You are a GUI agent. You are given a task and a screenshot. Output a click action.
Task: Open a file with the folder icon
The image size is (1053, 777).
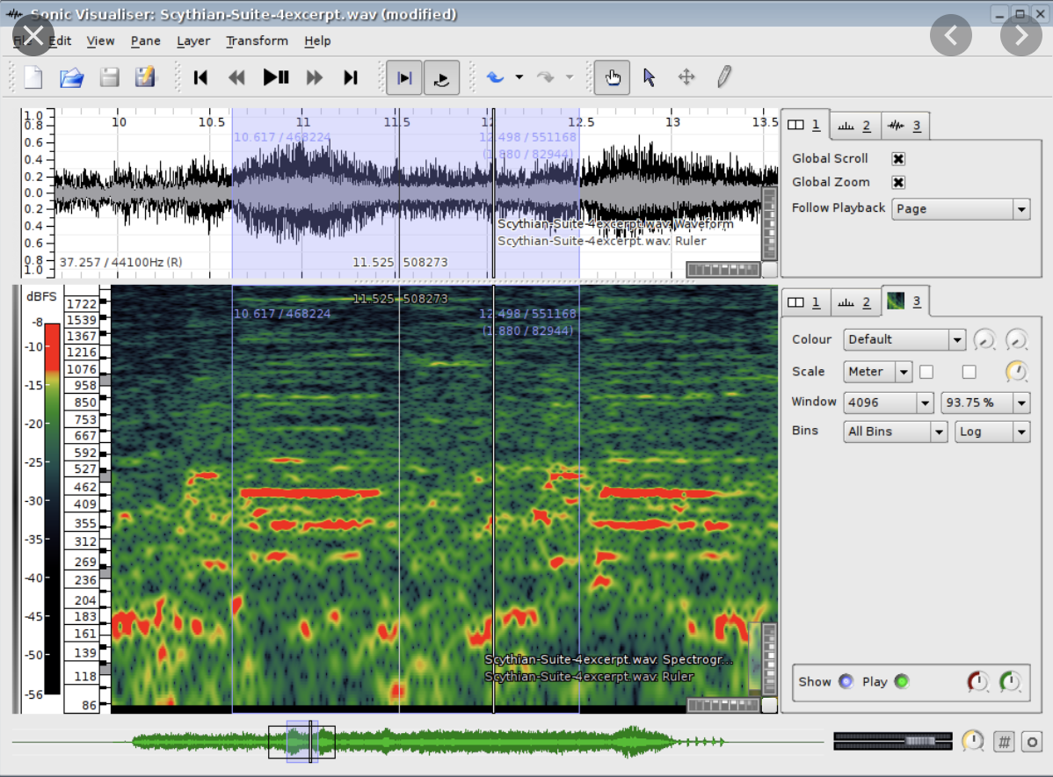71,77
